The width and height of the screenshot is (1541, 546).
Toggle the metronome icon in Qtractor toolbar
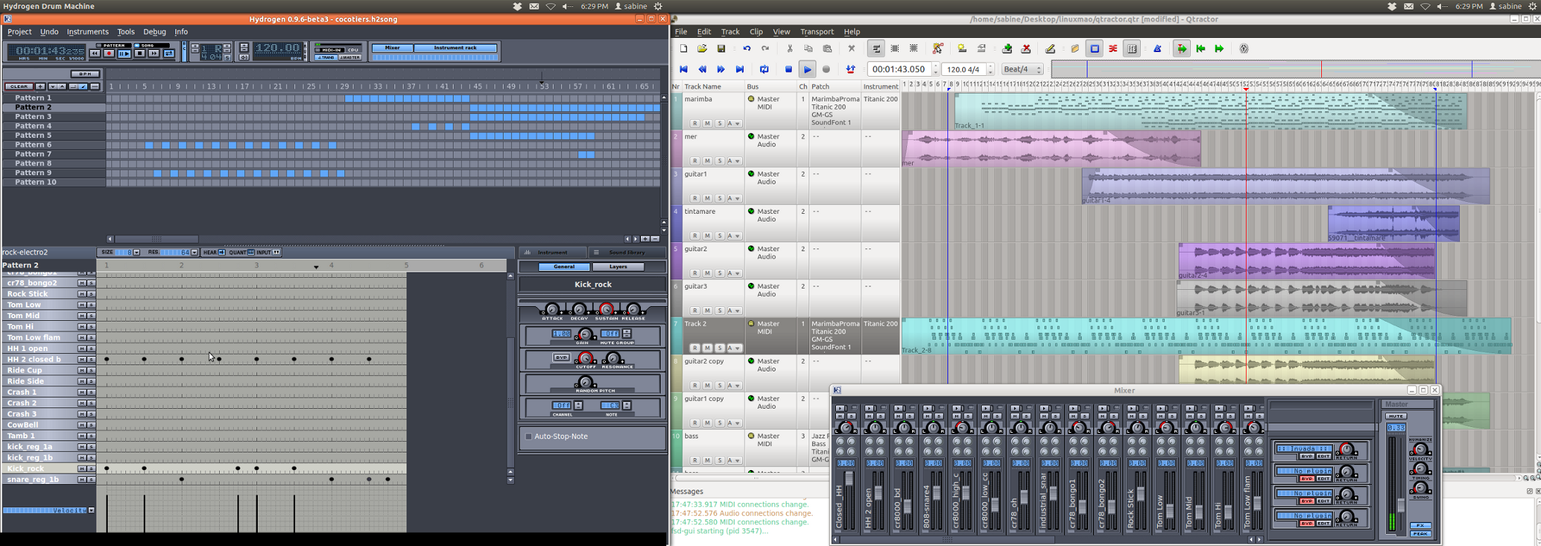(1157, 49)
